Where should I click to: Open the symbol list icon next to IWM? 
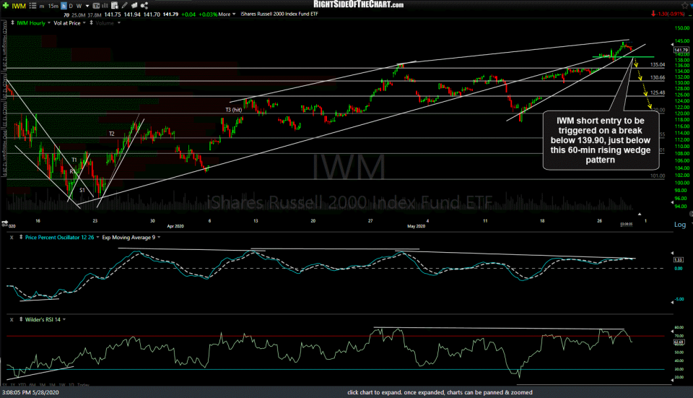coord(32,6)
